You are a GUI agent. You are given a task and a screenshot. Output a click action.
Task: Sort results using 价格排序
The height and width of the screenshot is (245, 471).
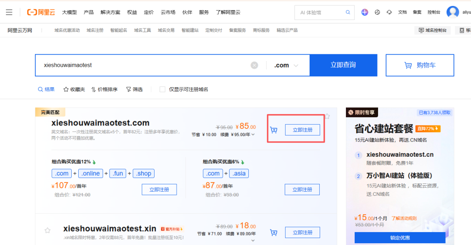click(x=104, y=89)
